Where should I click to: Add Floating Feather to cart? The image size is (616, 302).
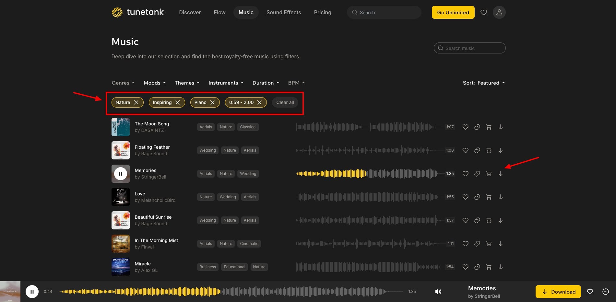tap(489, 150)
